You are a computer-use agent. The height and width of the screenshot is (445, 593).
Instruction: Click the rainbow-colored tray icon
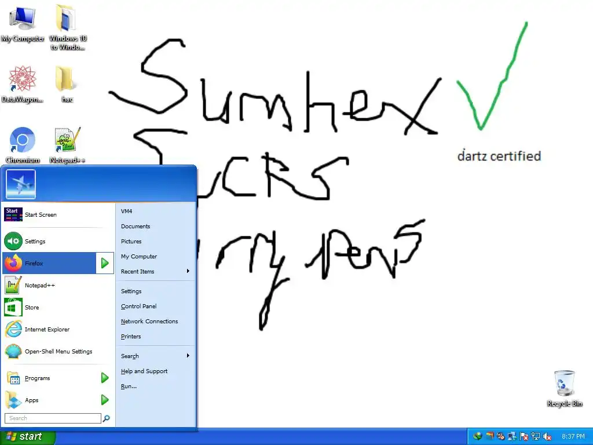coord(490,436)
